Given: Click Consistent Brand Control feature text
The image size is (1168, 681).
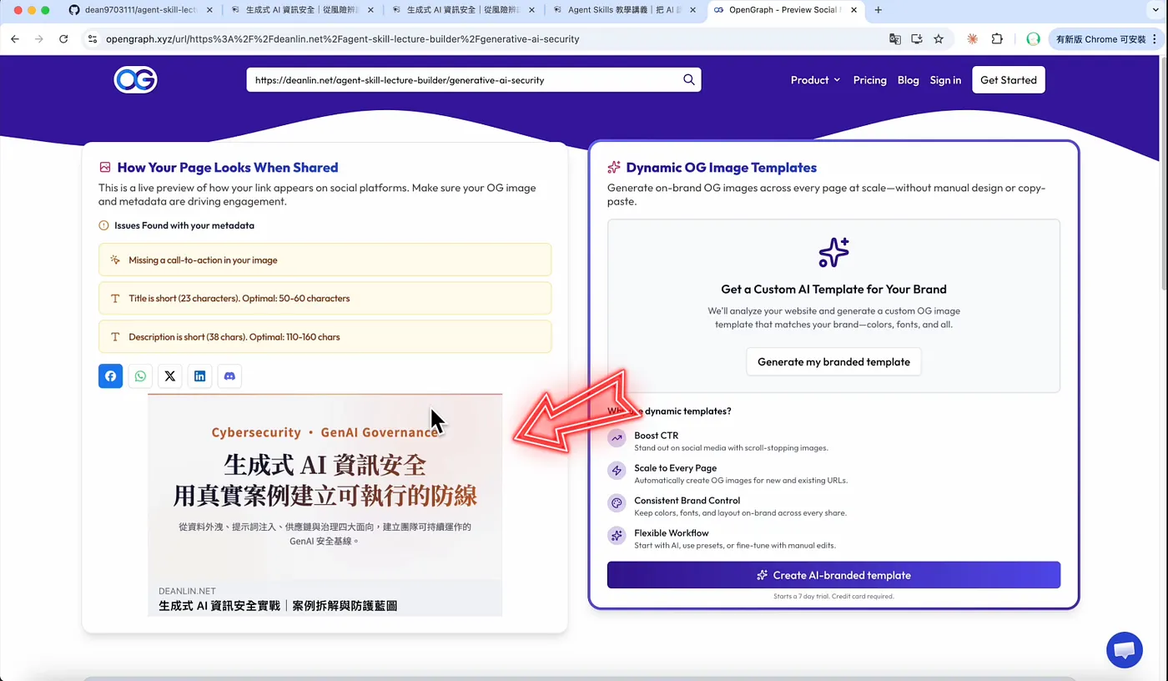Looking at the screenshot, I should tap(687, 501).
